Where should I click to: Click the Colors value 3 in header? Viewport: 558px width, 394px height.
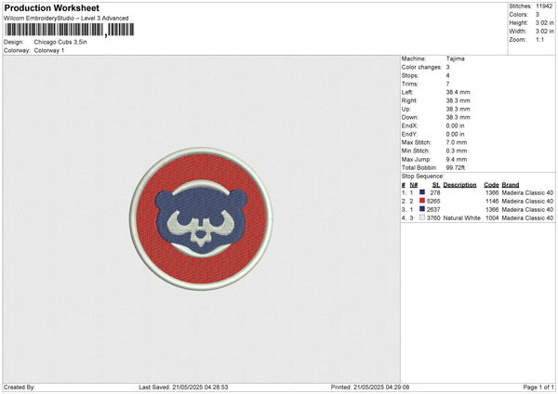tap(538, 15)
